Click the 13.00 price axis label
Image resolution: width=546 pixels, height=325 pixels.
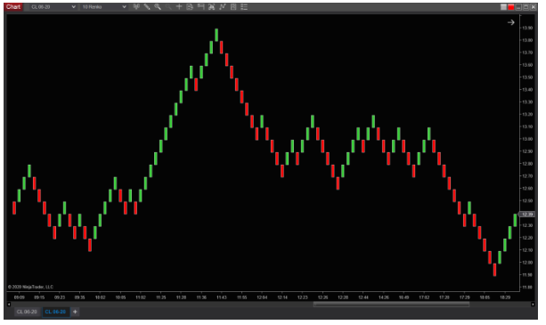click(527, 139)
